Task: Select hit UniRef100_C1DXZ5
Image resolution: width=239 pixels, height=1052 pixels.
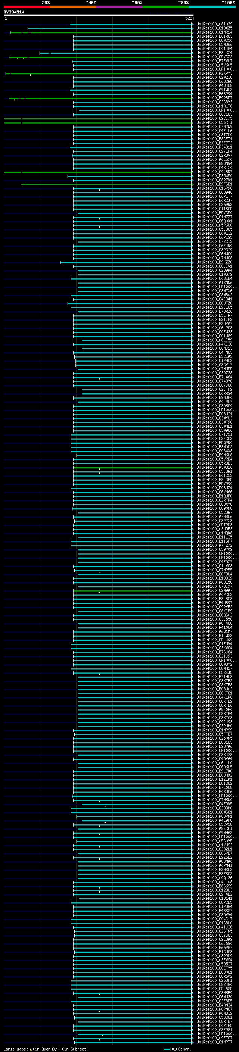Action: click(x=214, y=28)
